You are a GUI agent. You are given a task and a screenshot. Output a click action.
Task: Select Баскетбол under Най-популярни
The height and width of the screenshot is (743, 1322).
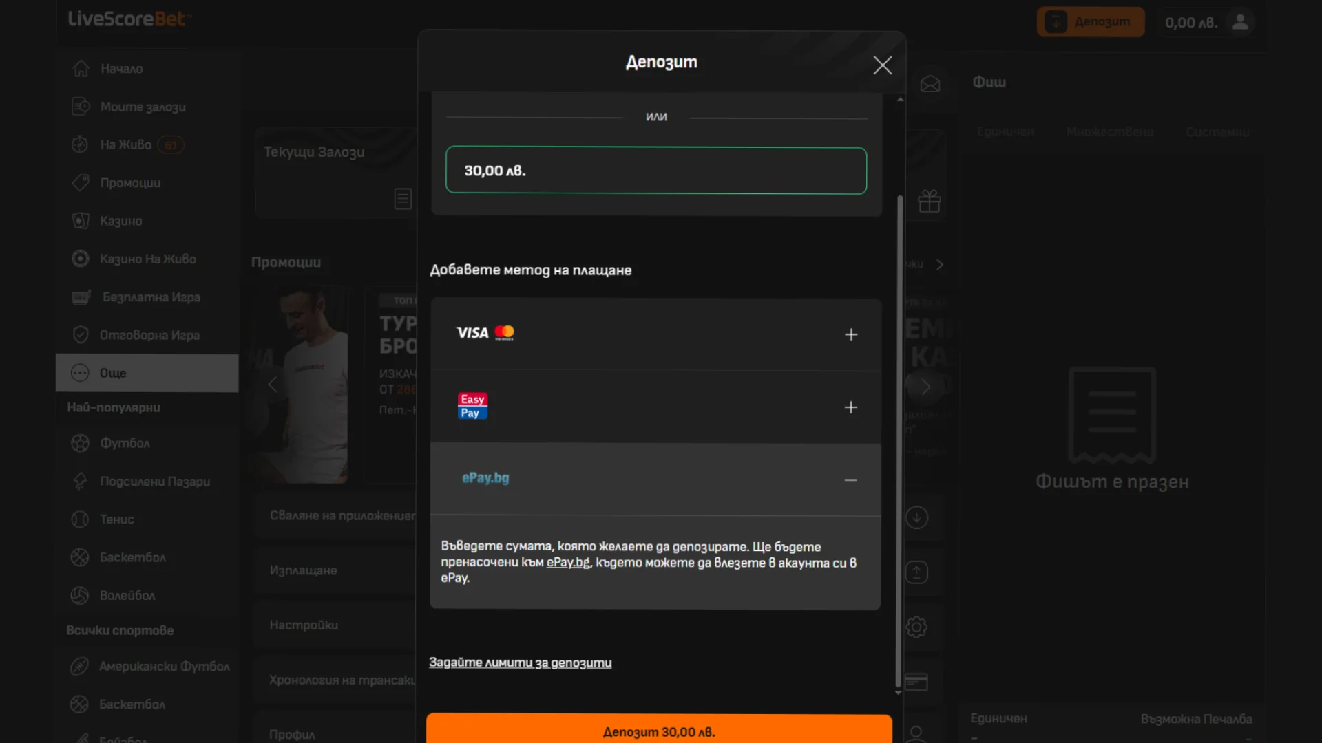tap(147, 557)
